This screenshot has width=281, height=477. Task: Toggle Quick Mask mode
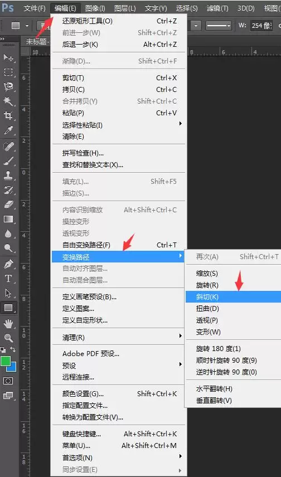click(x=8, y=381)
